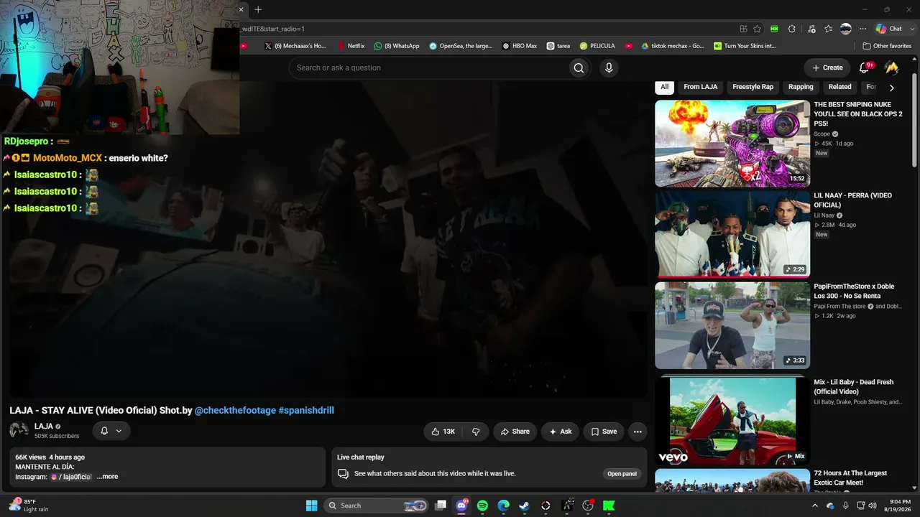The height and width of the screenshot is (517, 920).
Task: Open LAJA channel avatar
Action: pyautogui.click(x=19, y=431)
